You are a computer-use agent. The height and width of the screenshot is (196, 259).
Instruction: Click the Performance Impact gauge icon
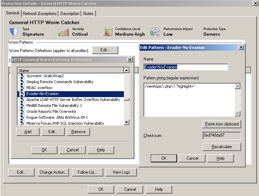155,32
